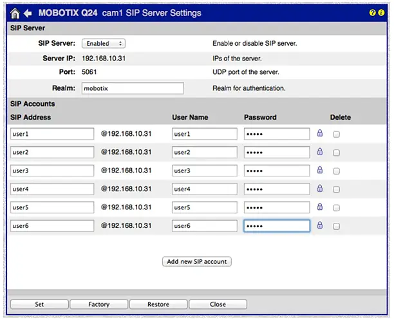Viewport: 394px width, 320px height.
Task: Click the Add new SIP account button
Action: [196, 261]
